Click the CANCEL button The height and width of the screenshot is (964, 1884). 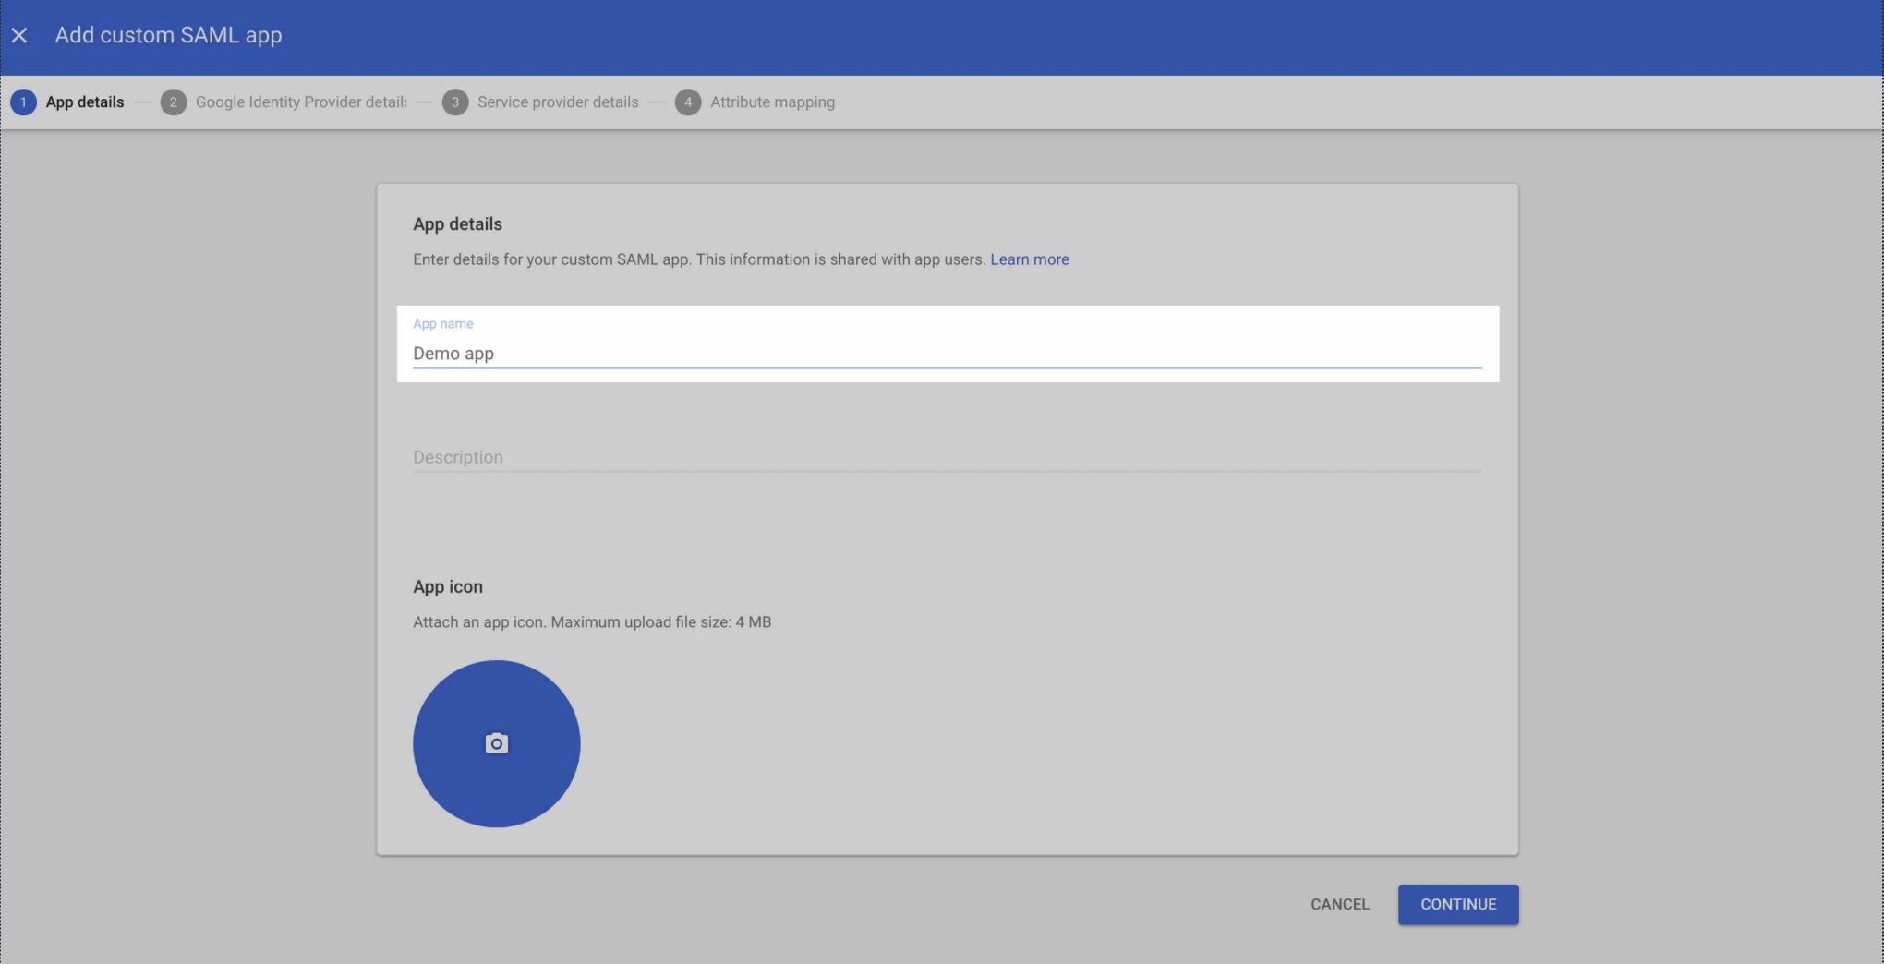click(x=1339, y=904)
